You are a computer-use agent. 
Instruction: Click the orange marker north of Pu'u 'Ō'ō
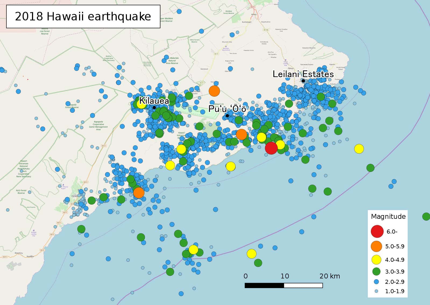point(214,91)
